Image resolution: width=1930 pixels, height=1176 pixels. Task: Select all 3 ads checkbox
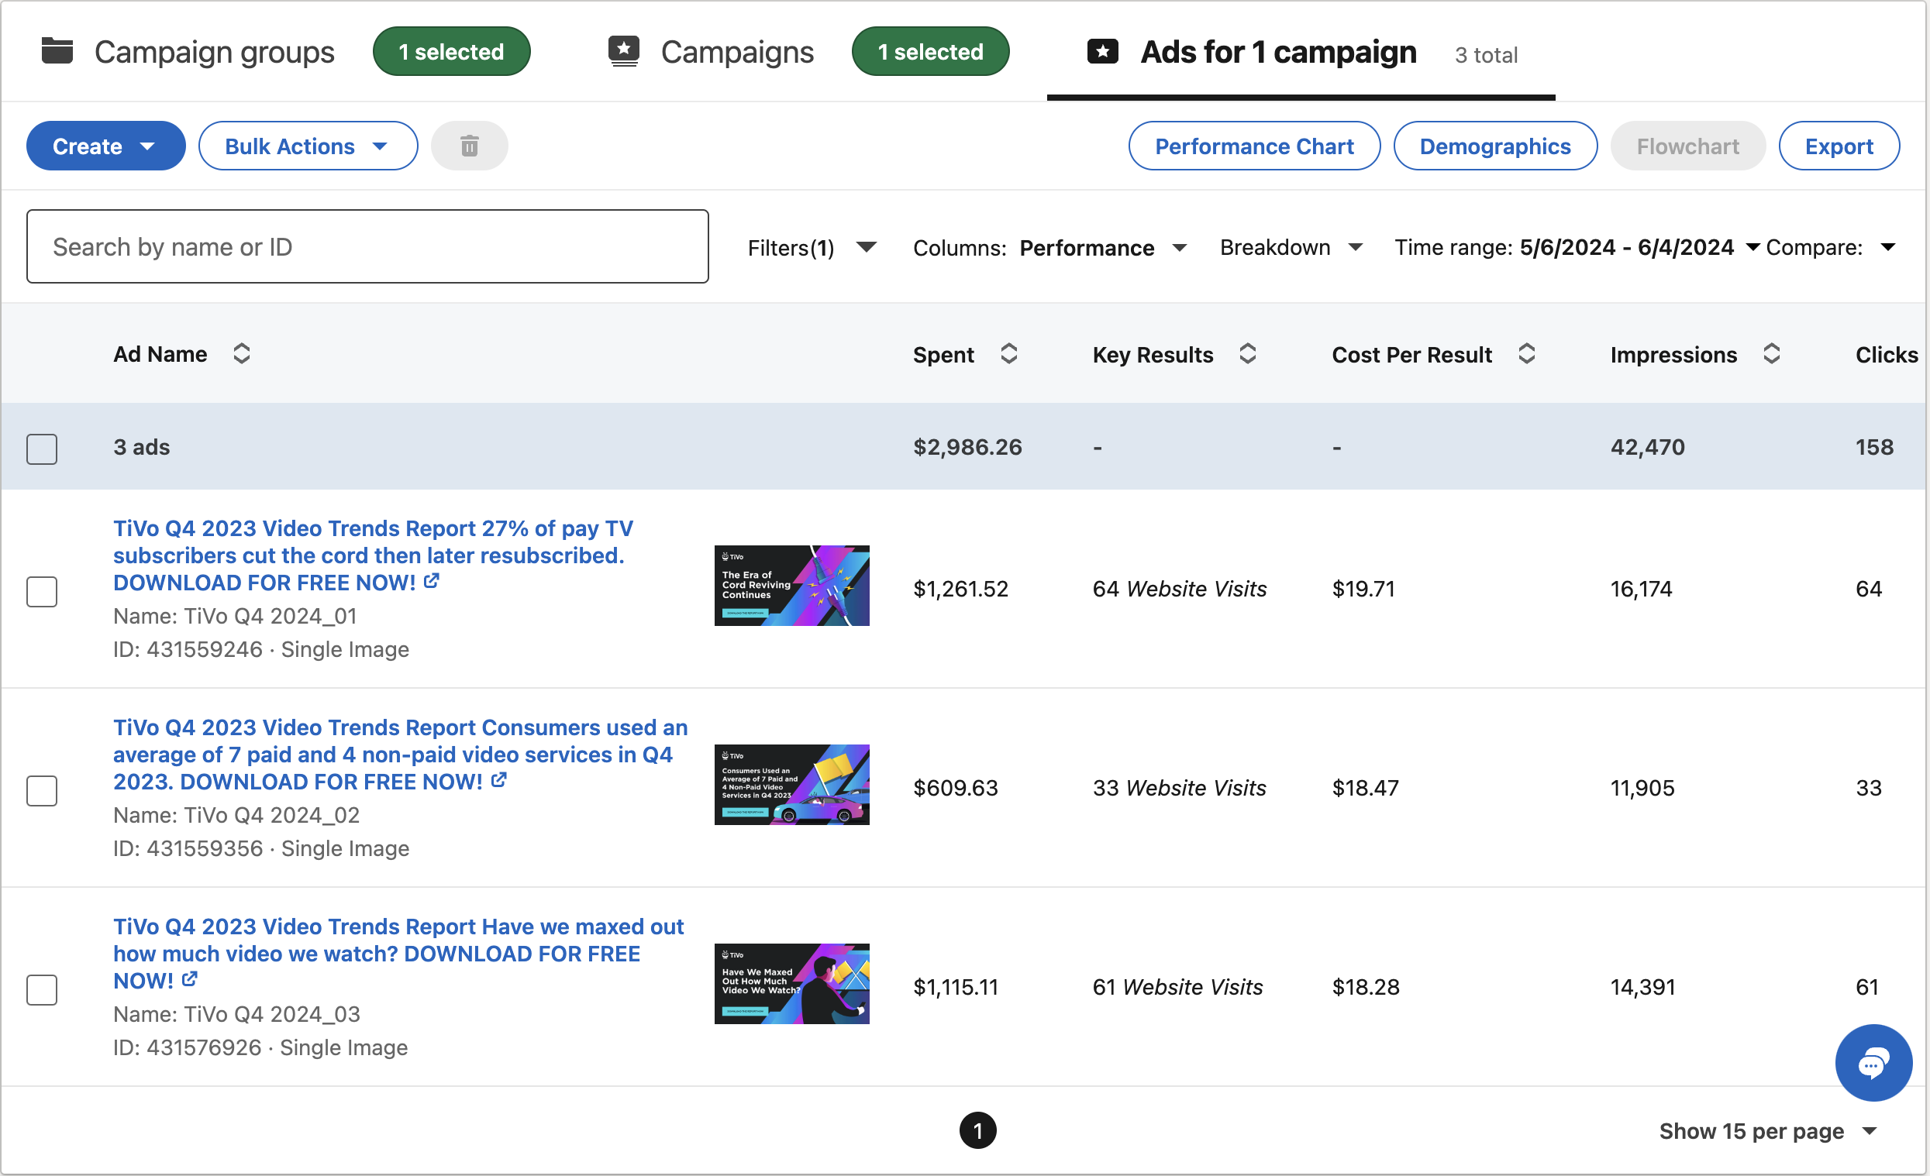pos(42,449)
